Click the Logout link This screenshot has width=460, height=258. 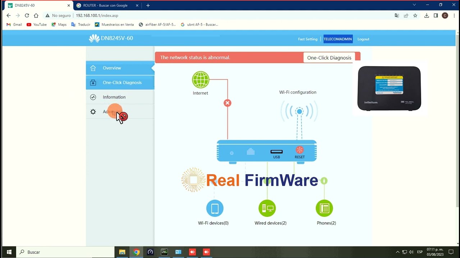(363, 39)
